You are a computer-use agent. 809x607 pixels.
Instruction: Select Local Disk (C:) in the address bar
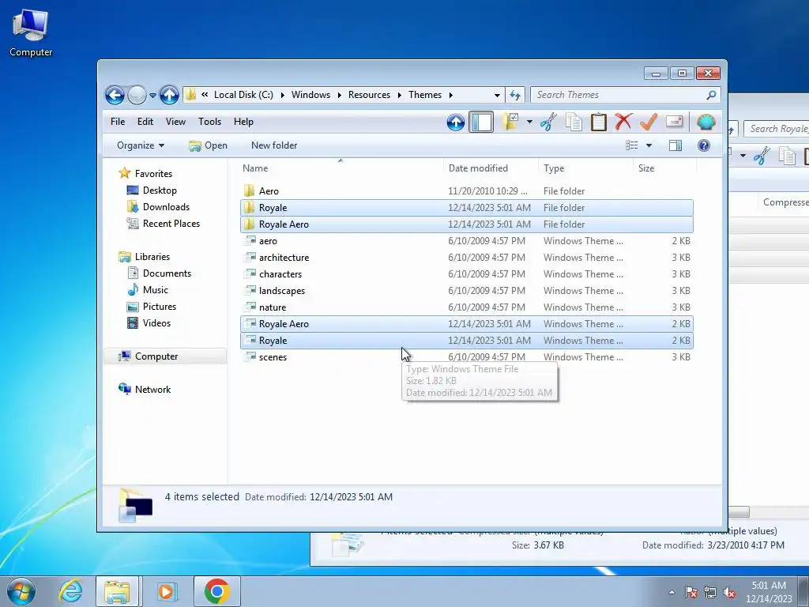click(243, 95)
